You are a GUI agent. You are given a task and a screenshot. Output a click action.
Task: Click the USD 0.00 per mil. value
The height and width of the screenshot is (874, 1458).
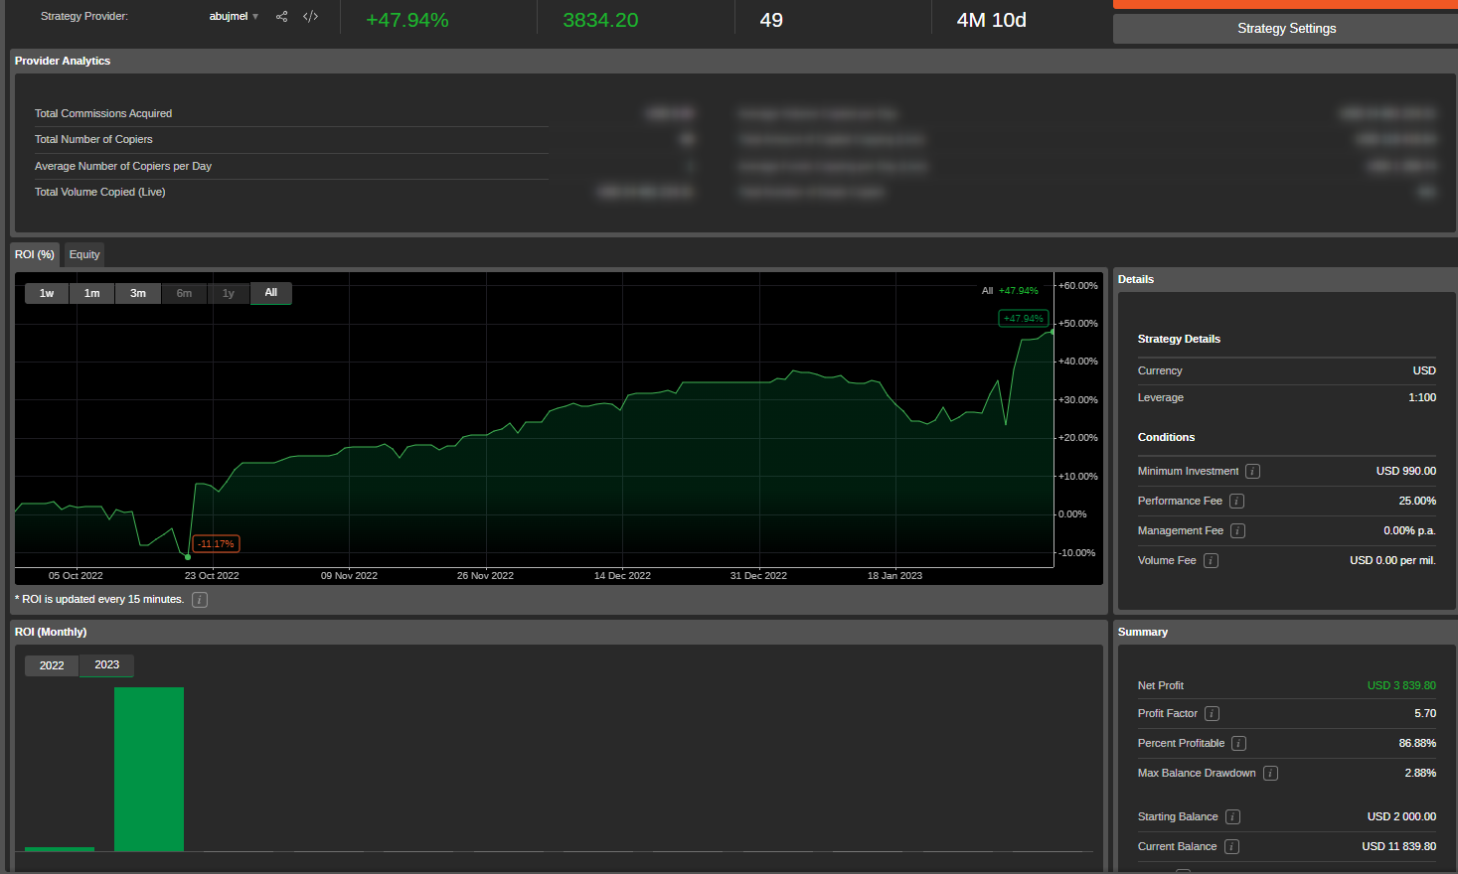(1392, 561)
